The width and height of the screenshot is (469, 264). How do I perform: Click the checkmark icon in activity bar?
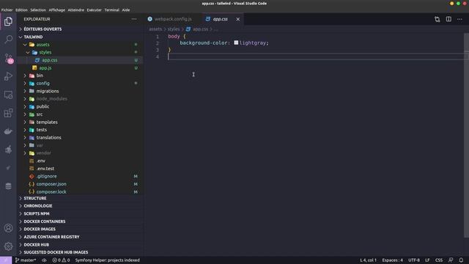8,168
